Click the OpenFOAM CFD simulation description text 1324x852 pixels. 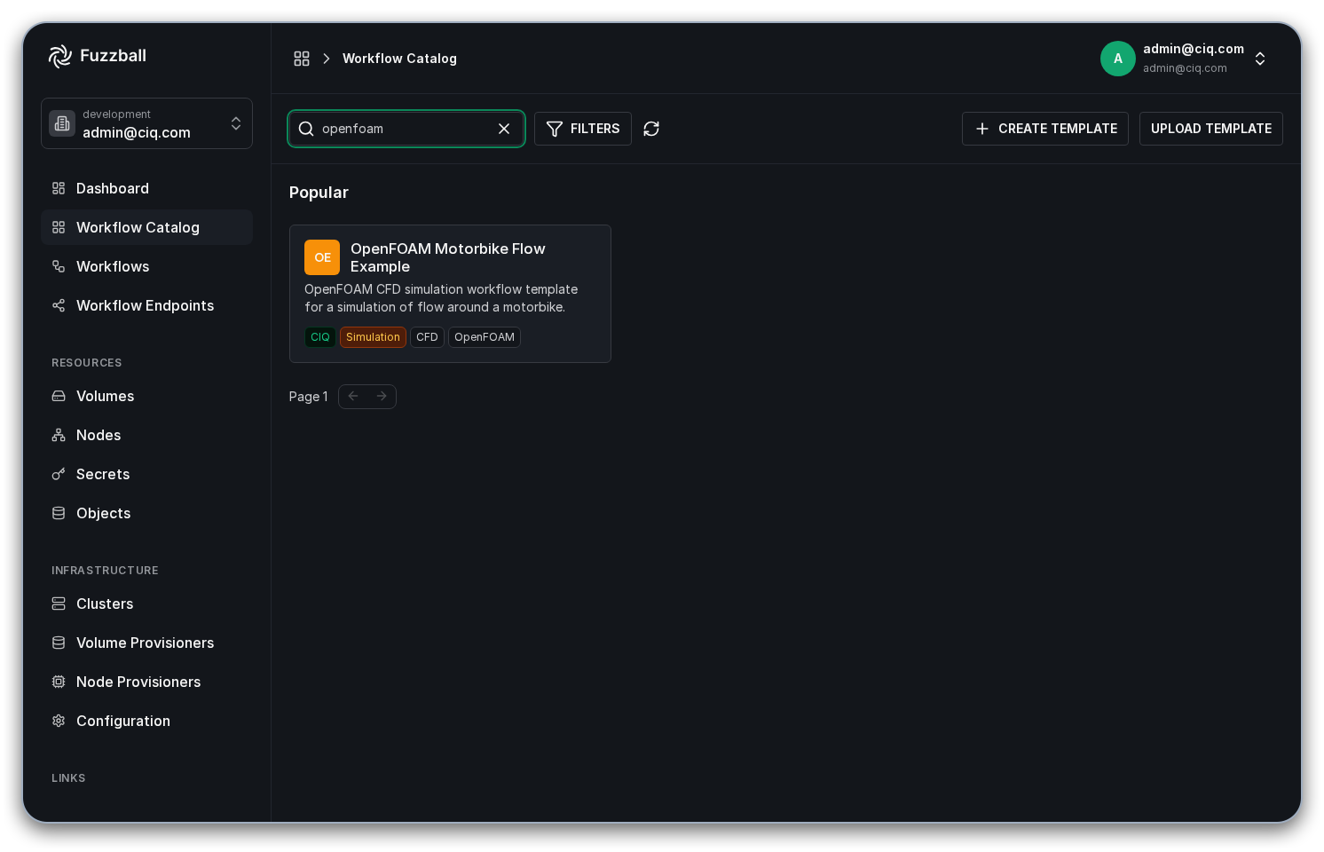(441, 298)
